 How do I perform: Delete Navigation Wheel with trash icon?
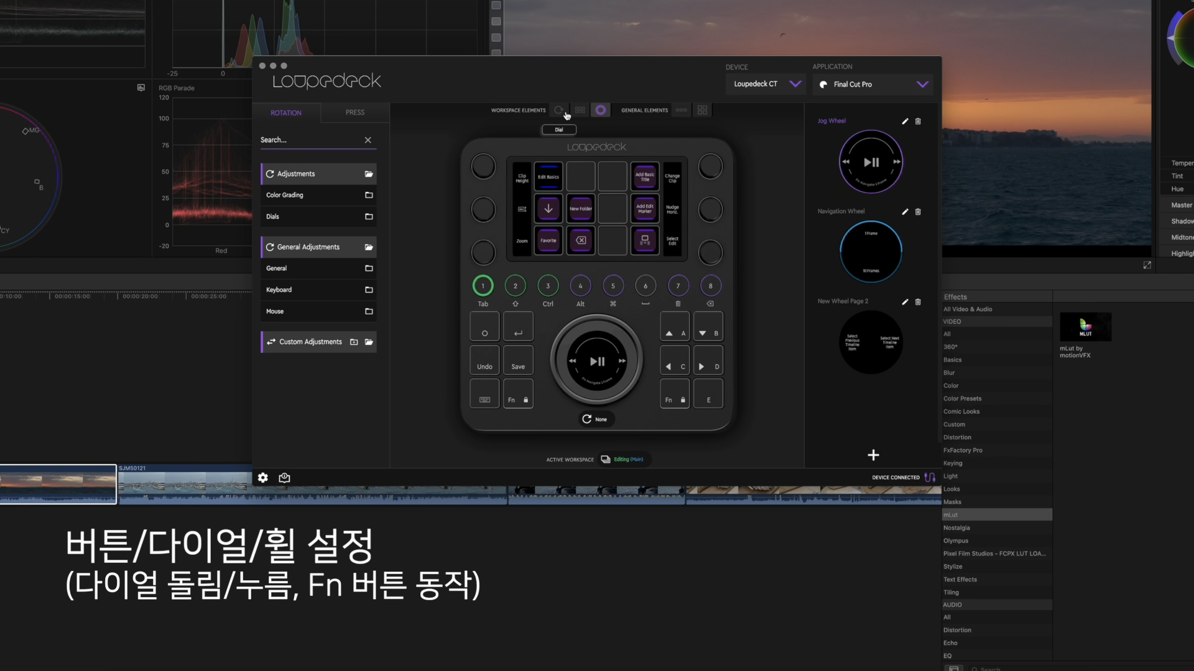click(x=918, y=212)
